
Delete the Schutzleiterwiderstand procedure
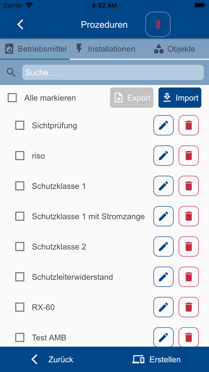pos(189,277)
